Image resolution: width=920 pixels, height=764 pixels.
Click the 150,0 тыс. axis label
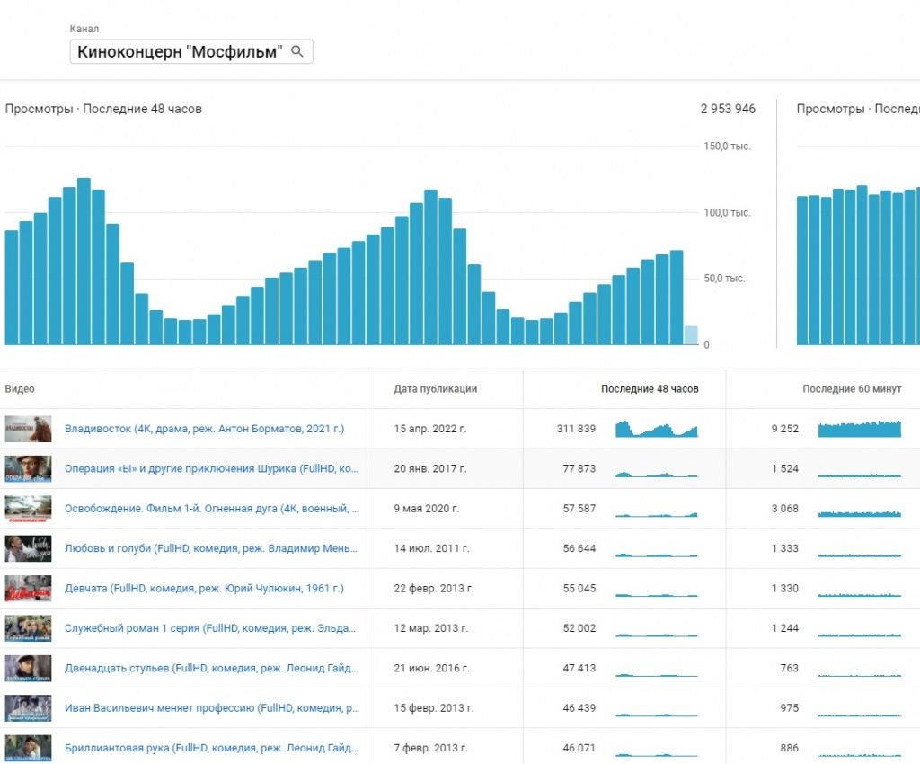(727, 147)
